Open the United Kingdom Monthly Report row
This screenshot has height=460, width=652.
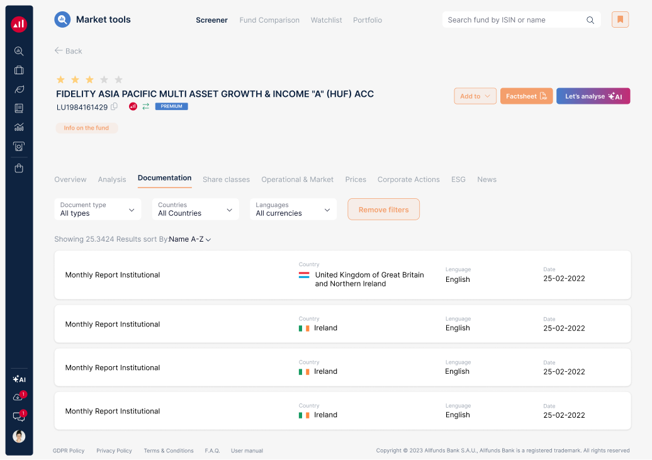click(342, 274)
